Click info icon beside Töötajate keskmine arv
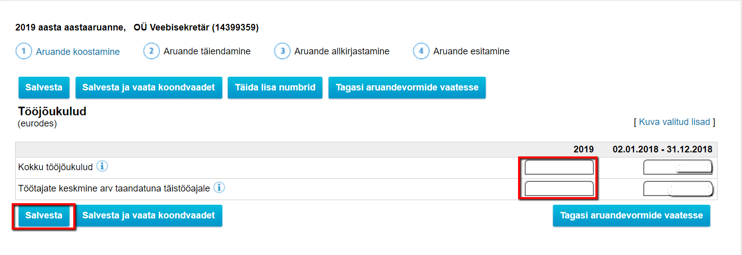 (x=219, y=187)
